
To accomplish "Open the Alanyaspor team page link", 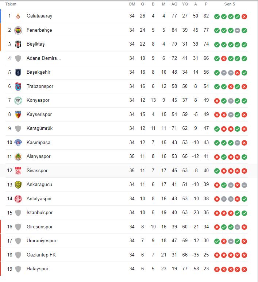I will (x=38, y=157).
